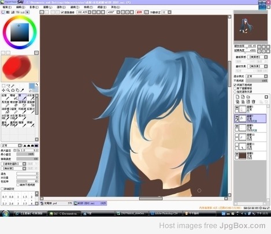
Task: Switch to the 充電娘.psd document tab
Action: coord(56,203)
